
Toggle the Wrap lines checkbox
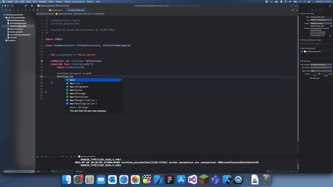click(x=311, y=78)
